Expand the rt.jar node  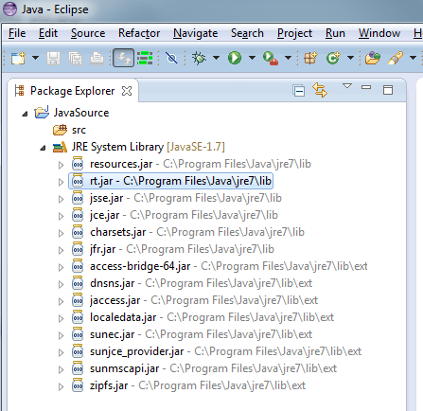(x=61, y=182)
